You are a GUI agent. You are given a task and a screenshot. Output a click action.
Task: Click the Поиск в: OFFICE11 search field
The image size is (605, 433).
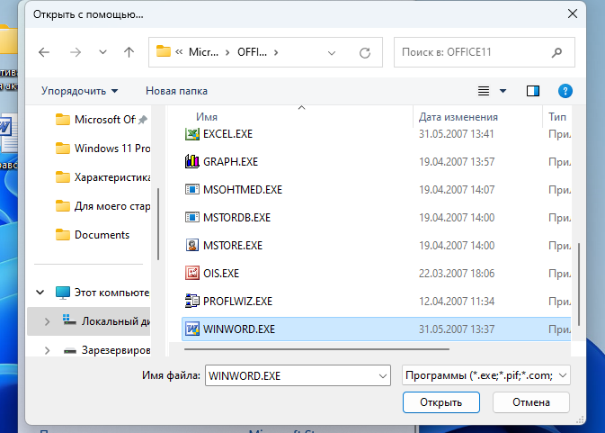(485, 52)
